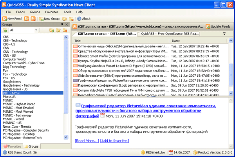235x157 pixels.
Task: Click RSS icon beside Slide Screensaver article
Action: (75, 76)
